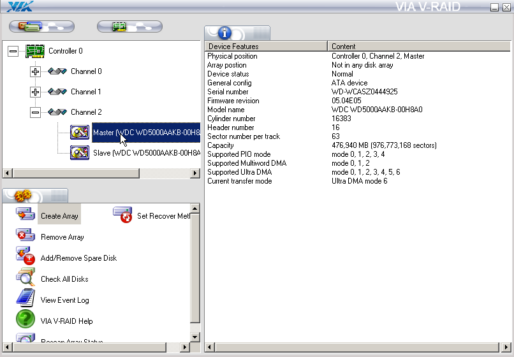The image size is (514, 357).
Task: Click the Controller 0 card icon
Action: click(34, 51)
